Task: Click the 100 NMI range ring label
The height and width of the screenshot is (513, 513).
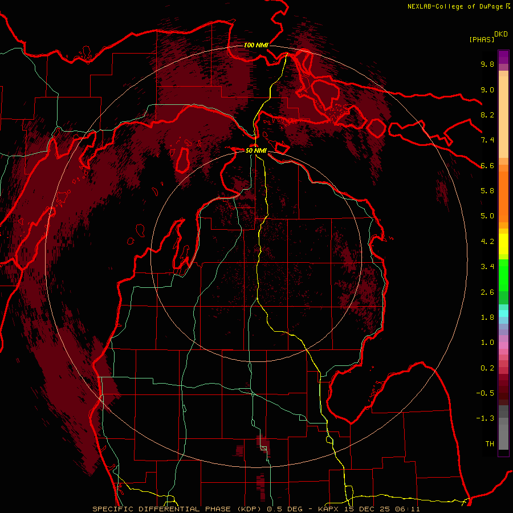Action: click(256, 45)
